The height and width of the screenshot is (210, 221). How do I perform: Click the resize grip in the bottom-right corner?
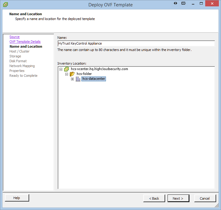(217, 206)
